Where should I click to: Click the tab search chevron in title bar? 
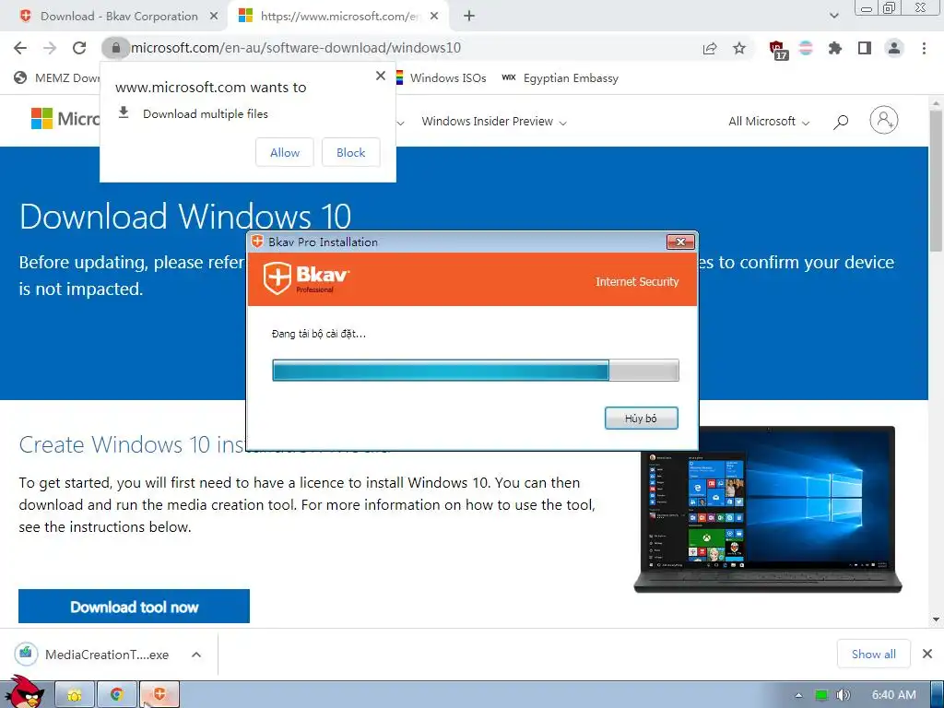833,17
